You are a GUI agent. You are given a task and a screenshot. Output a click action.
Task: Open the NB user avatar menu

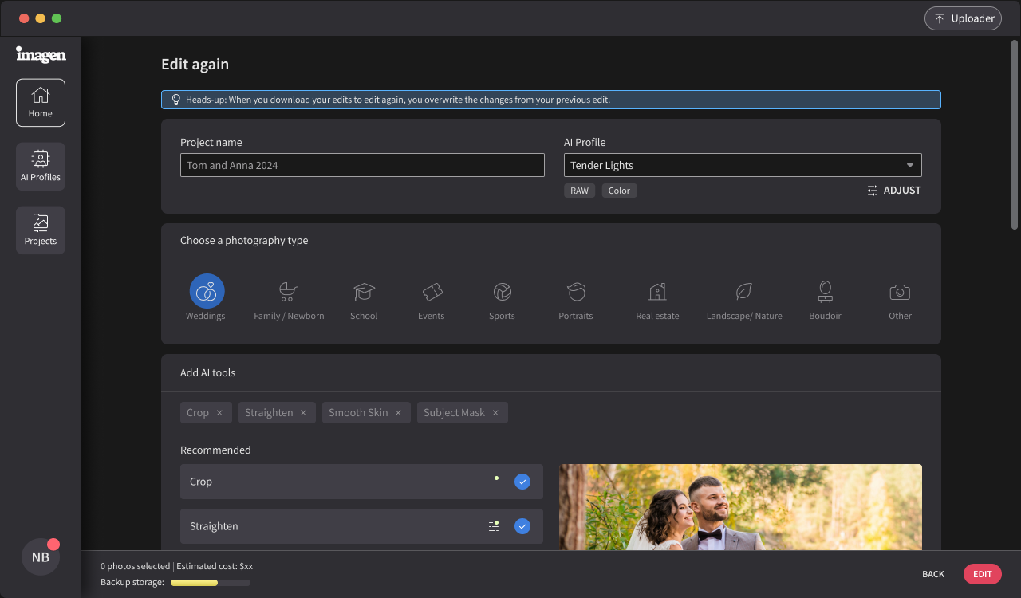point(41,557)
